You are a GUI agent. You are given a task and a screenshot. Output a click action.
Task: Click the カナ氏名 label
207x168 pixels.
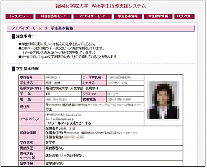pyautogui.click(x=94, y=83)
